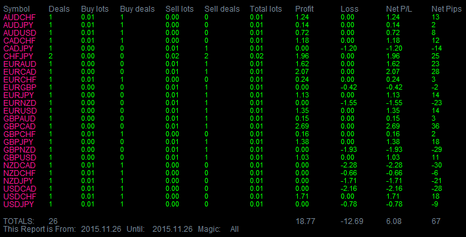Click the Magic value All
This screenshot has width=466, height=237.
pyautogui.click(x=234, y=229)
